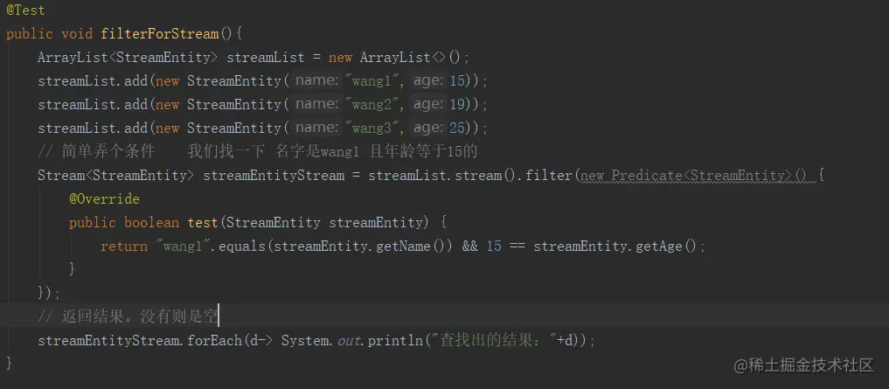Image resolution: width=889 pixels, height=389 pixels.
Task: Click the boolean keyword
Action: pos(151,223)
